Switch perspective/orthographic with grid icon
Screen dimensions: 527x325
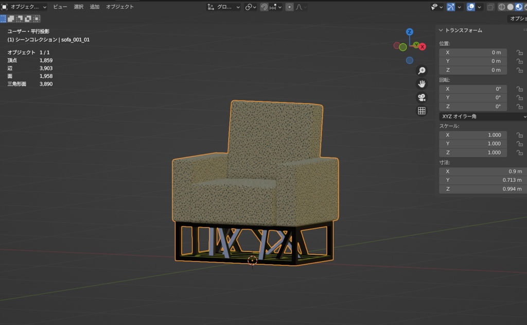[421, 111]
